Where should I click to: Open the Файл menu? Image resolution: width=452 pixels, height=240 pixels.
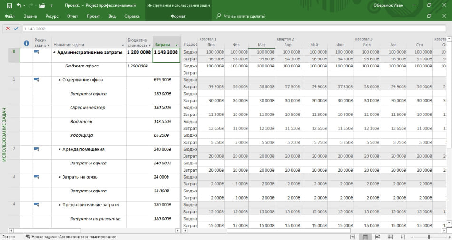[10, 16]
